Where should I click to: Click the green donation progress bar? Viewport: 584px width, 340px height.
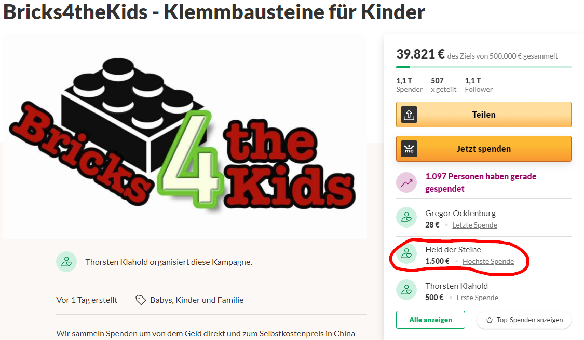point(483,67)
